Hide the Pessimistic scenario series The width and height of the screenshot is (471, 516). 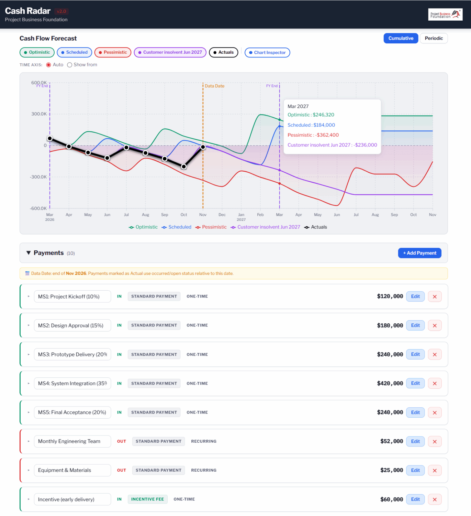coord(113,52)
